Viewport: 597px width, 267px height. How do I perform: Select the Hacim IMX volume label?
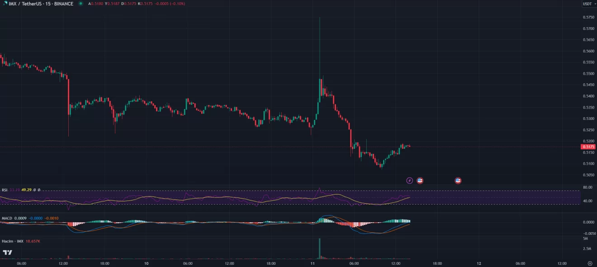[12, 242]
